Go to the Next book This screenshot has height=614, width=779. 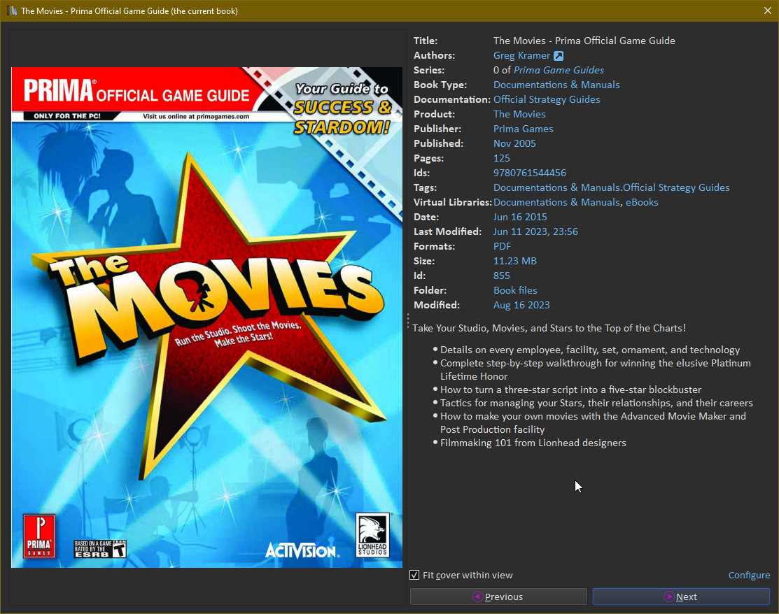pyautogui.click(x=681, y=597)
